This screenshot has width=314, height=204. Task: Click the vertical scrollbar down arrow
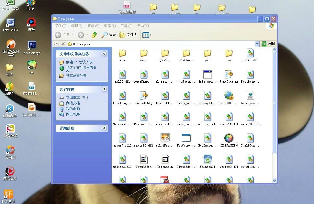[275, 181]
